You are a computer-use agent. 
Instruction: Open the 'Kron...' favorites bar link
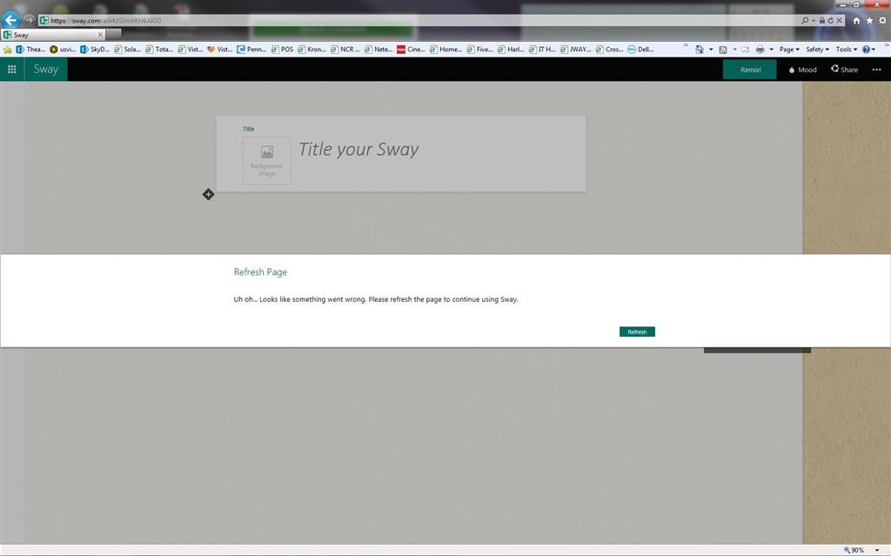[x=312, y=50]
